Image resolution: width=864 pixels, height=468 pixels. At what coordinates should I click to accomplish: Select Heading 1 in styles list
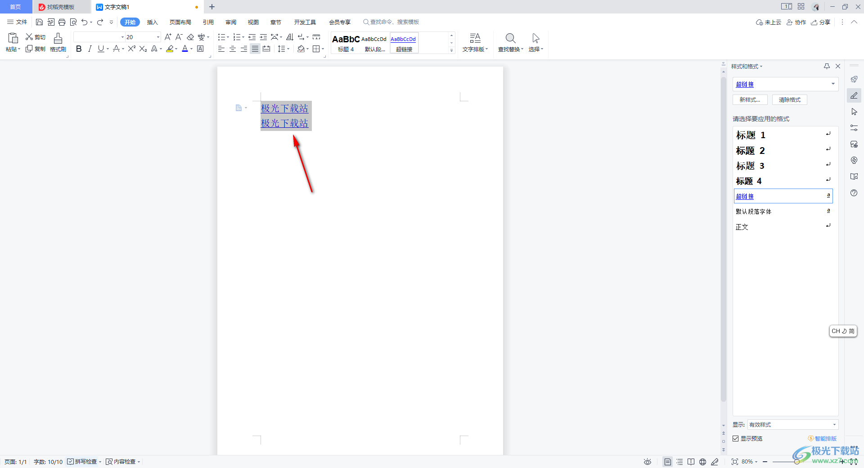(x=783, y=135)
